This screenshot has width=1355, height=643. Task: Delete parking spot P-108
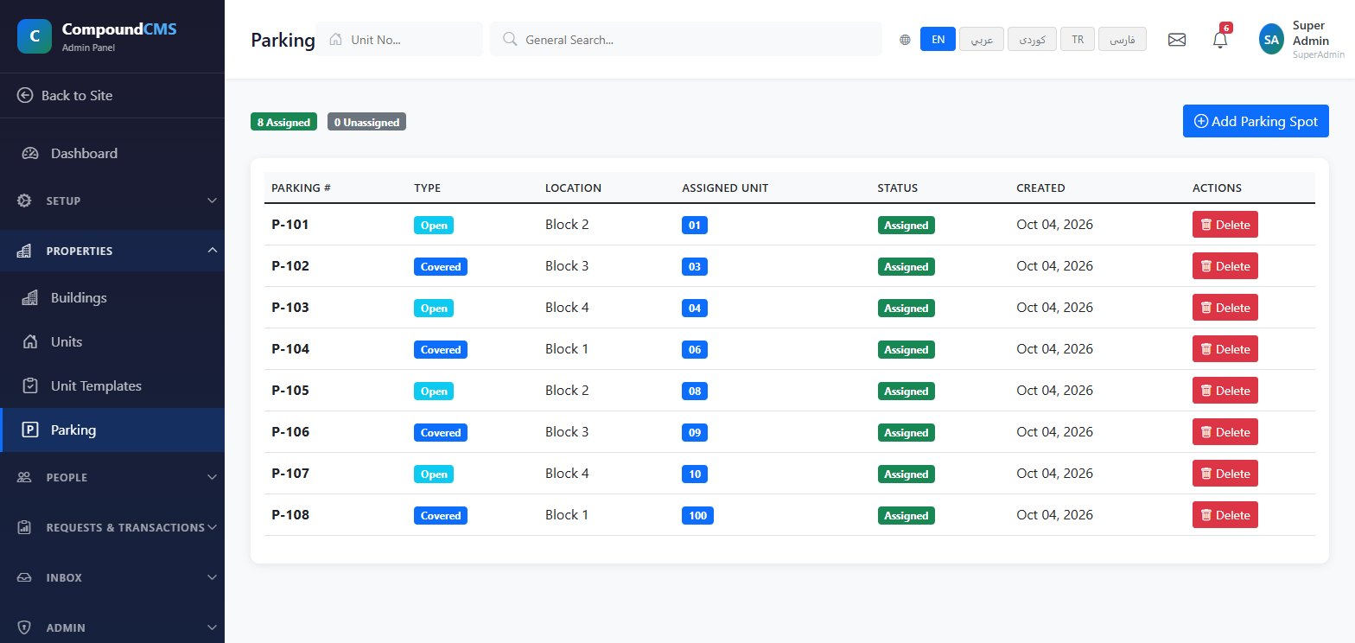pyautogui.click(x=1225, y=515)
